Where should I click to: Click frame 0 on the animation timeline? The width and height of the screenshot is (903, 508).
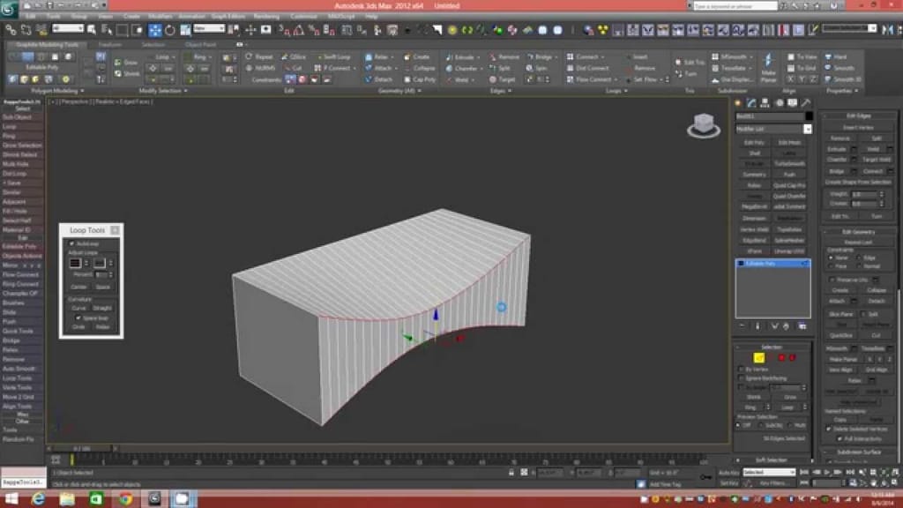pos(71,459)
